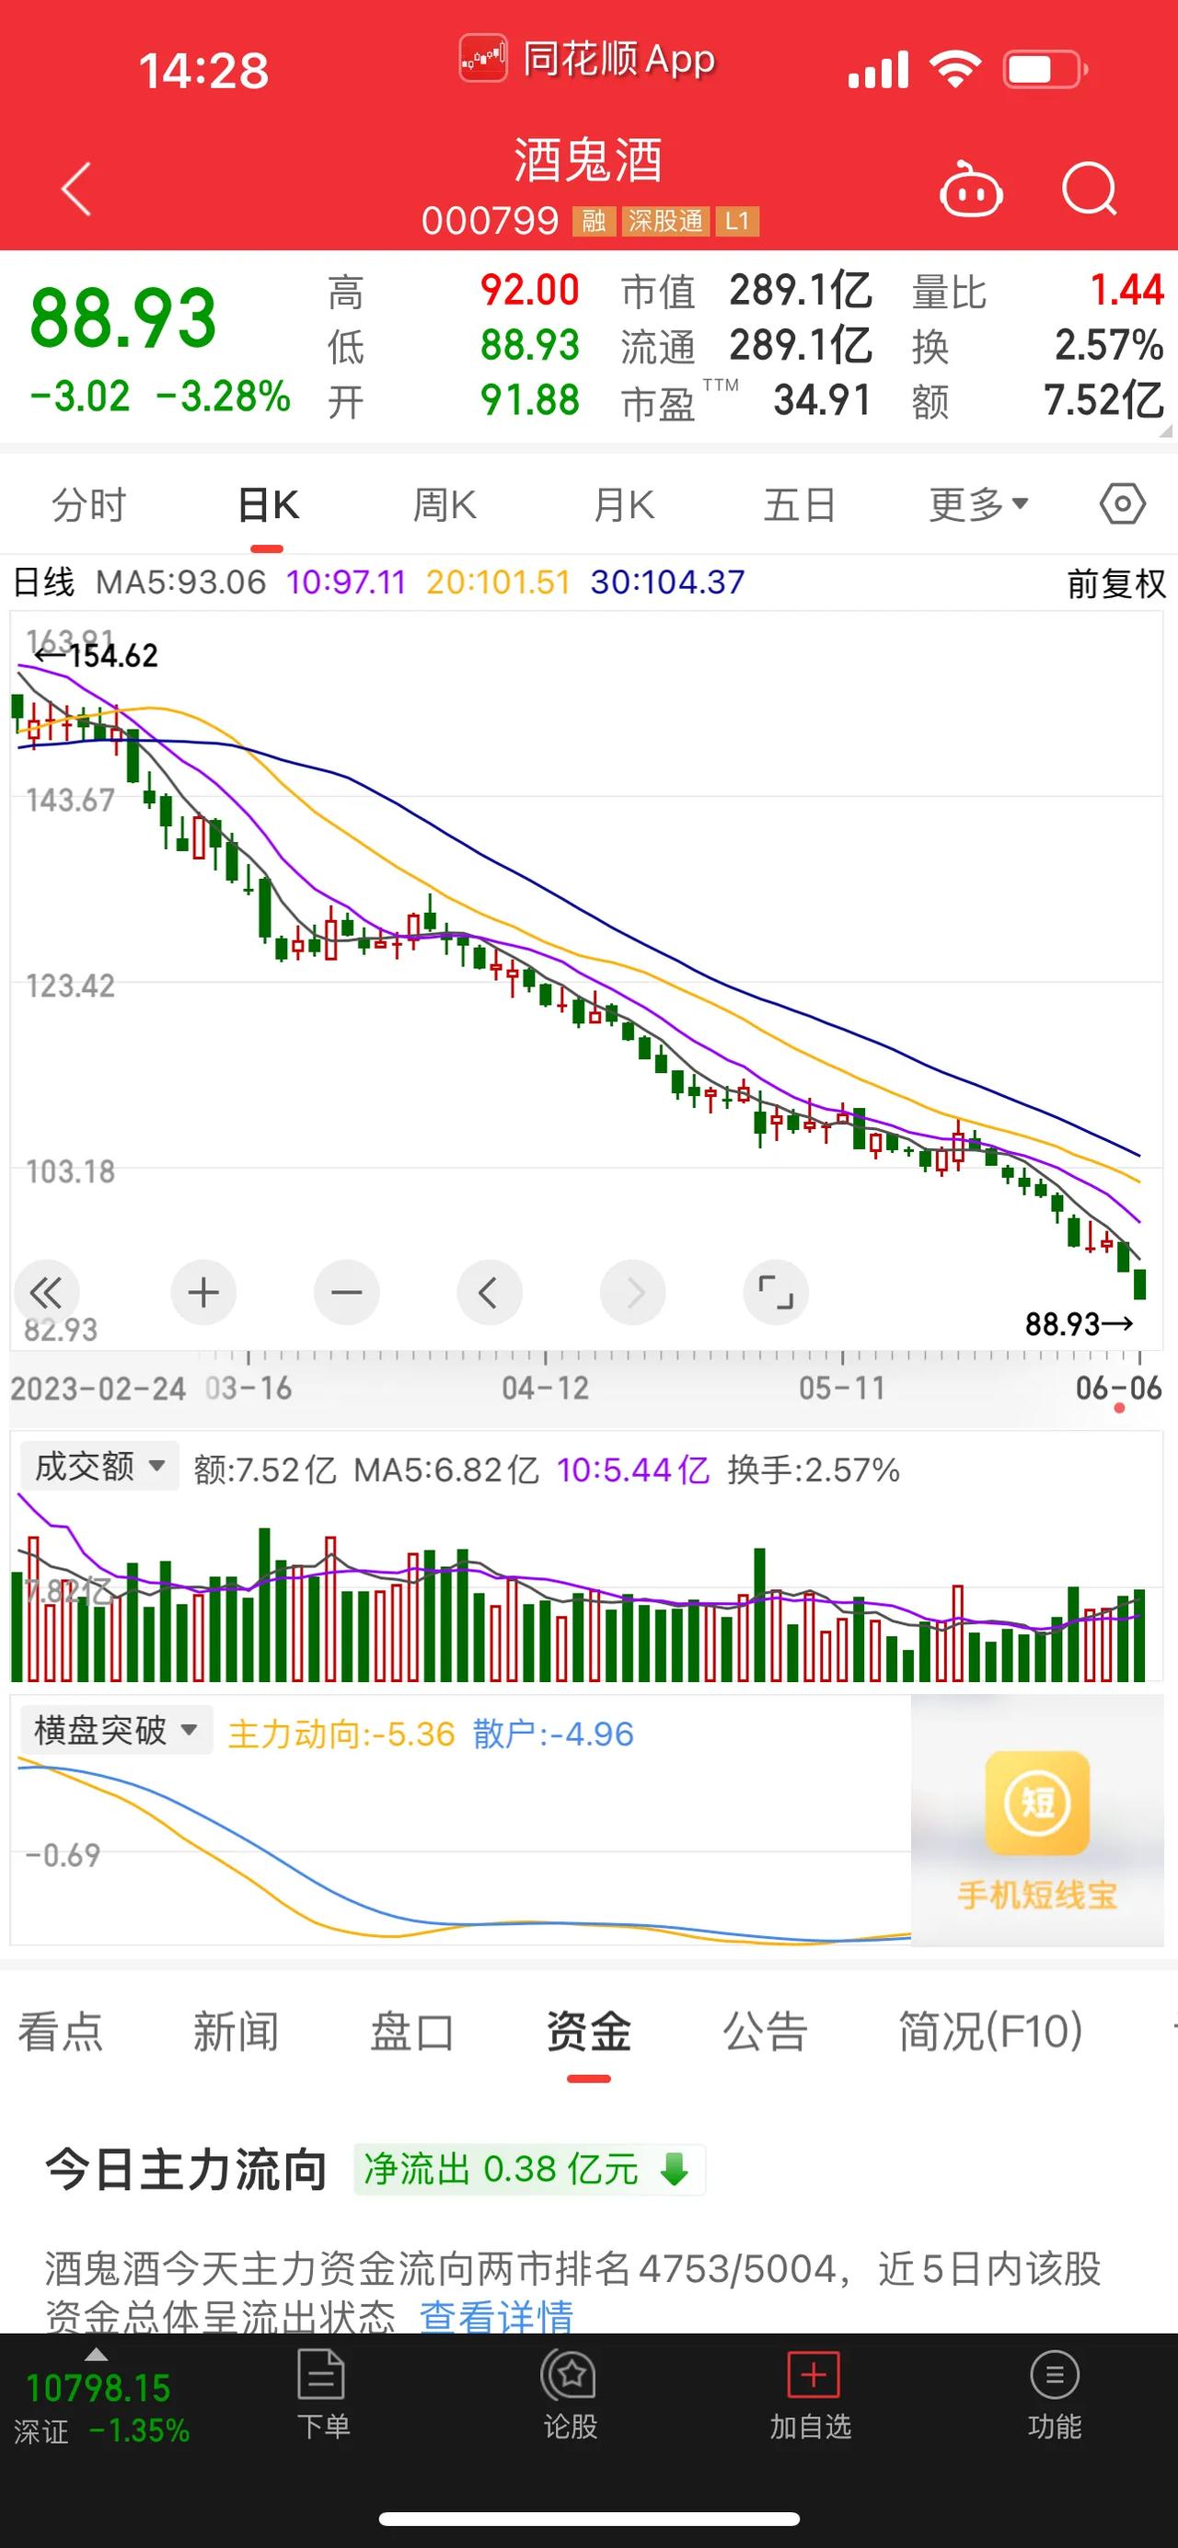Expand 深证 index bar arrow
Viewport: 1178px width, 2548px height.
point(95,2354)
